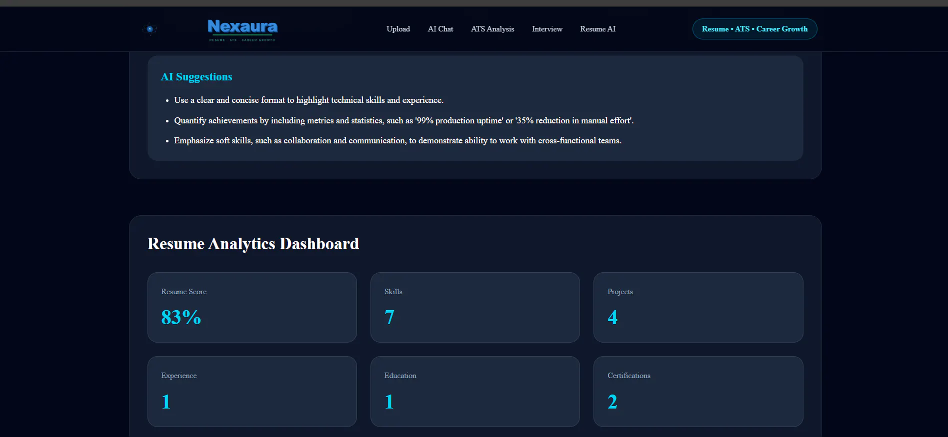Click the Resume • ATS • Career Growth button
This screenshot has width=948, height=437.
pos(754,29)
